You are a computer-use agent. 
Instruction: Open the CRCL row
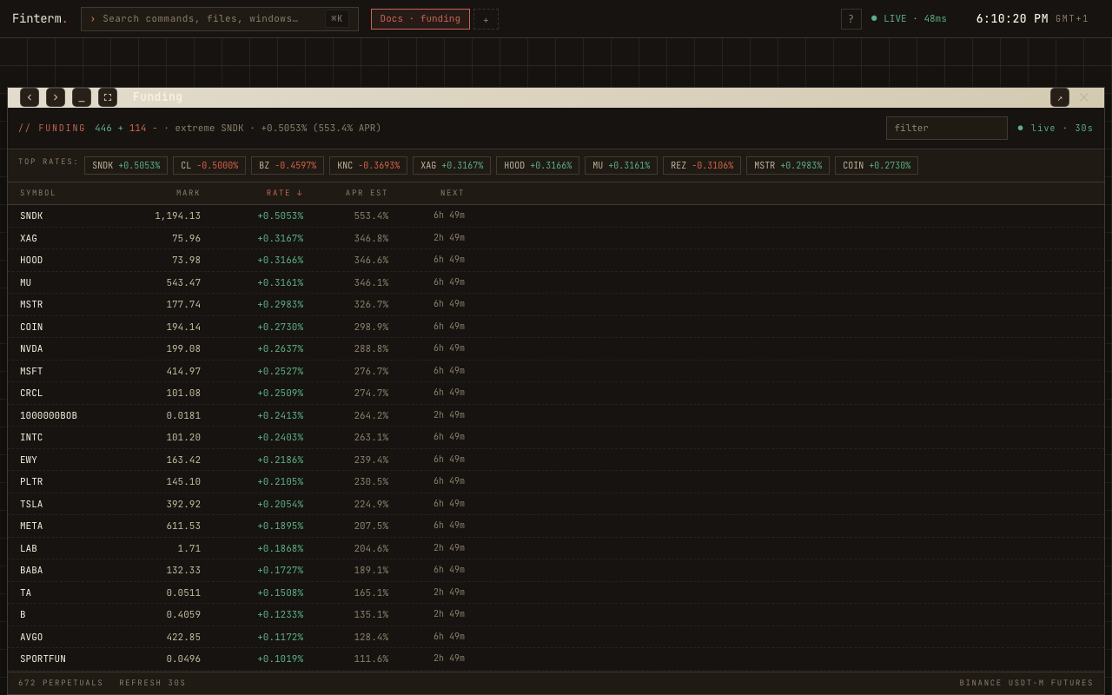click(x=556, y=394)
